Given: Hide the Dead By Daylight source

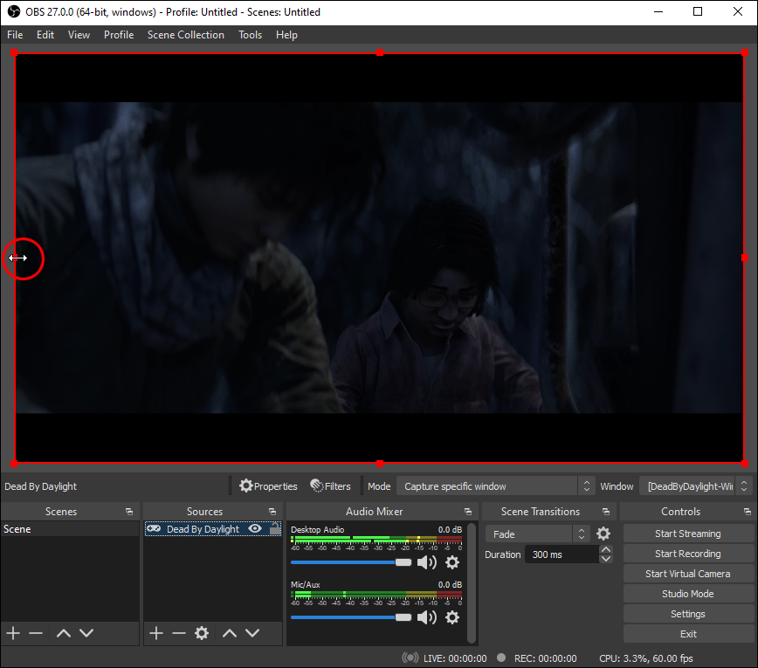Looking at the screenshot, I should (x=255, y=529).
